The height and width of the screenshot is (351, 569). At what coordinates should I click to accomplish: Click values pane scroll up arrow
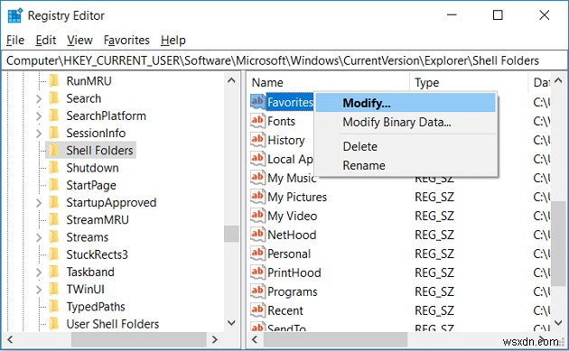click(558, 80)
